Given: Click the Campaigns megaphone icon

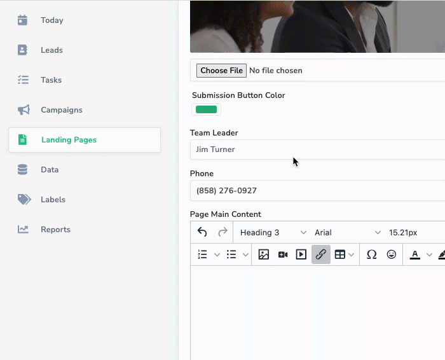Looking at the screenshot, I should [x=24, y=110].
